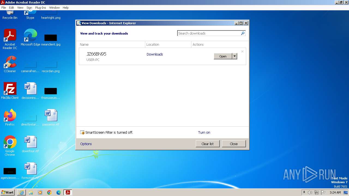Open CCleaner desktop shortcut
The image size is (349, 196).
pos(10,64)
